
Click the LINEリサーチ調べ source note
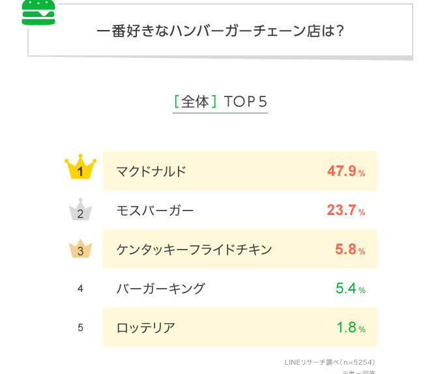pos(330,362)
